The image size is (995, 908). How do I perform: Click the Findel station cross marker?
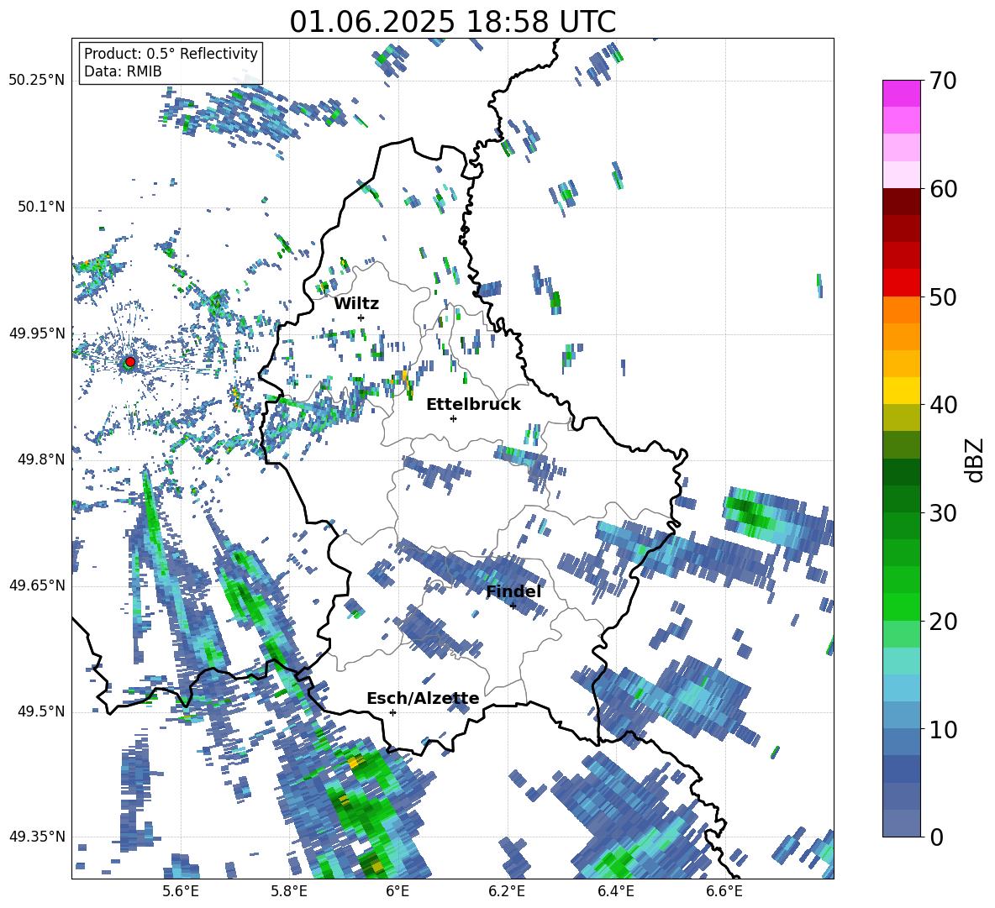pyautogui.click(x=513, y=606)
